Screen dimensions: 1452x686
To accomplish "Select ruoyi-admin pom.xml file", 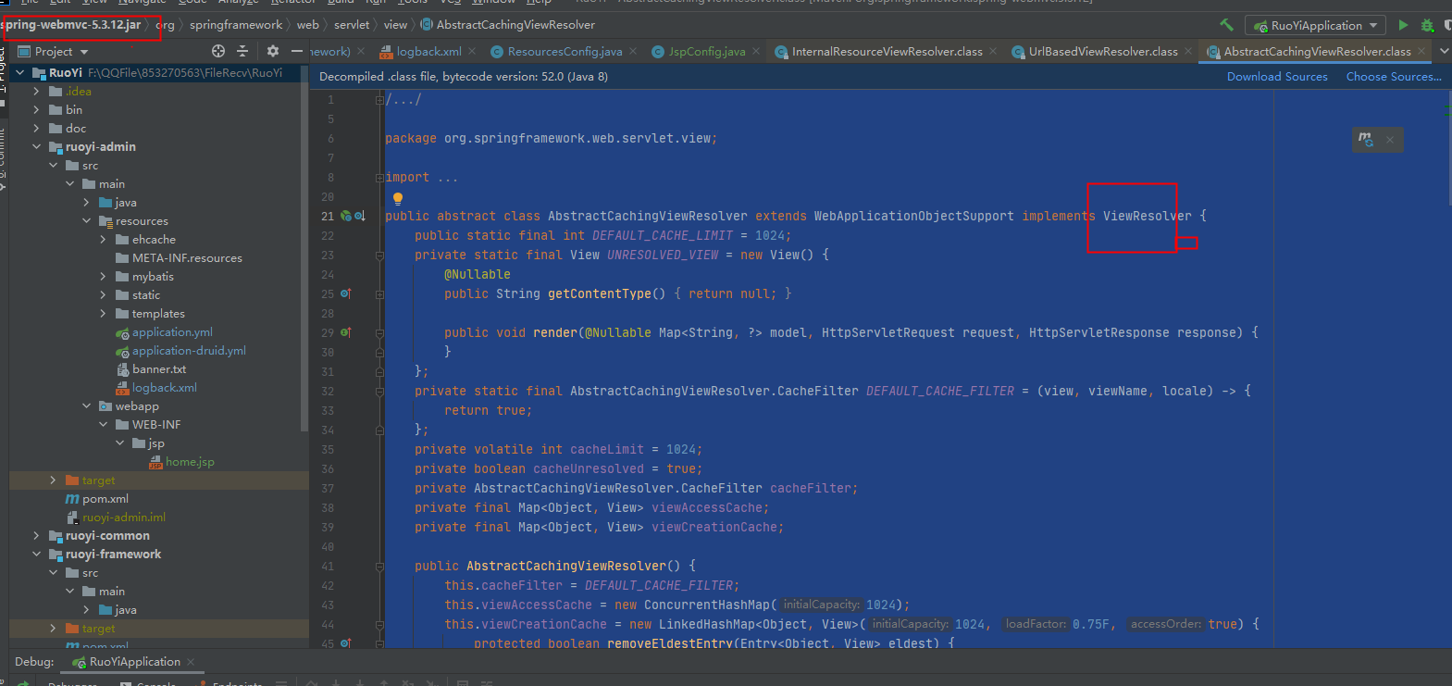I will [105, 498].
